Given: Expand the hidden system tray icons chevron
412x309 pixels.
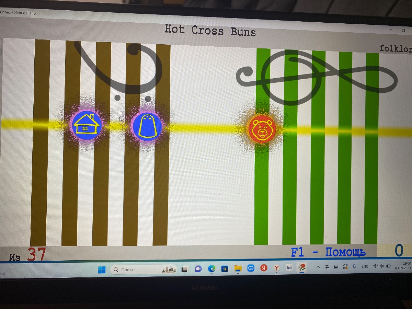Looking at the screenshot, I should pyautogui.click(x=318, y=267).
